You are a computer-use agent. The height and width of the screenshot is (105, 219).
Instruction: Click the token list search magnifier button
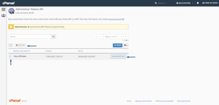(x=53, y=37)
